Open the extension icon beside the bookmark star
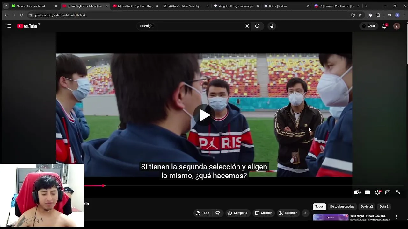The height and width of the screenshot is (229, 408). (370, 15)
